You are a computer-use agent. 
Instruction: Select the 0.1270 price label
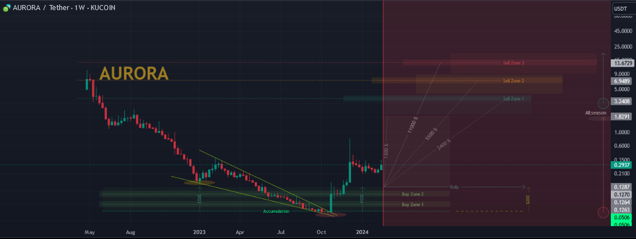pos(621,194)
